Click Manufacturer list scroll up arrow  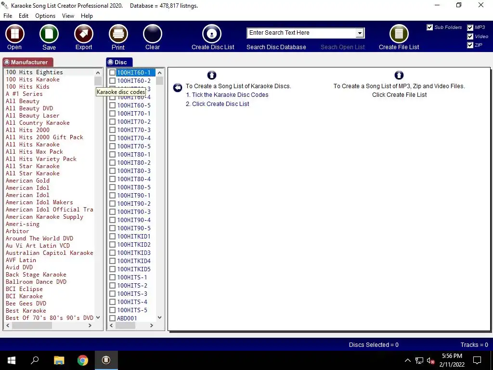pyautogui.click(x=98, y=73)
